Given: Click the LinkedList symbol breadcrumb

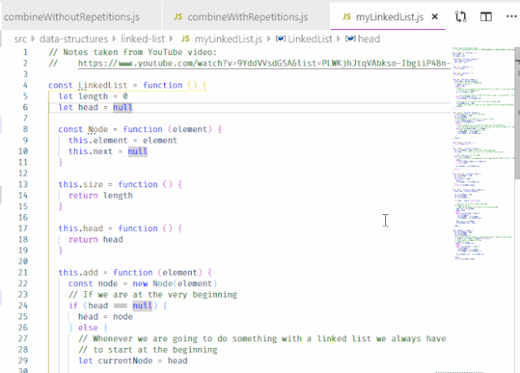Looking at the screenshot, I should coord(310,39).
